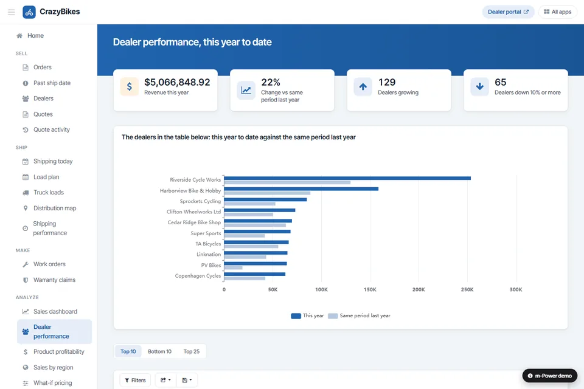The width and height of the screenshot is (584, 389).
Task: Click the Distribution map pin icon
Action: click(x=26, y=208)
